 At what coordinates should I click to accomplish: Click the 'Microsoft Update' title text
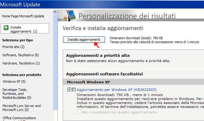tap(20, 5)
